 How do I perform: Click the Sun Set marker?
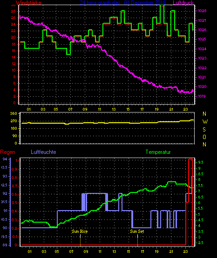pyautogui.click(x=137, y=232)
